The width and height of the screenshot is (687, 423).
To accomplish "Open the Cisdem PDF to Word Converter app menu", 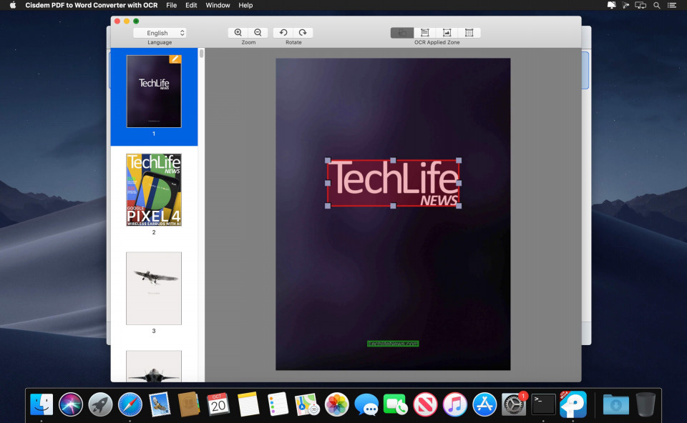I will pyautogui.click(x=92, y=5).
